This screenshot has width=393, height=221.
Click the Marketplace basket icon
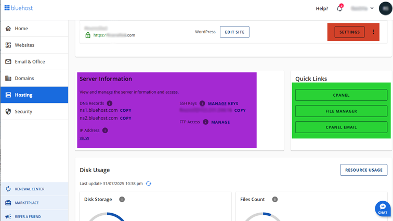[x=8, y=203]
